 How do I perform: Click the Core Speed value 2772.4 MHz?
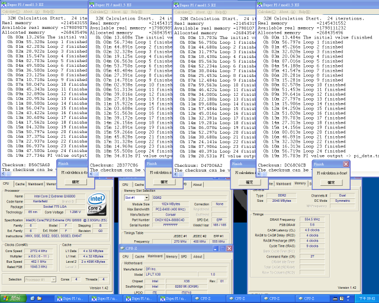pyautogui.click(x=38, y=251)
